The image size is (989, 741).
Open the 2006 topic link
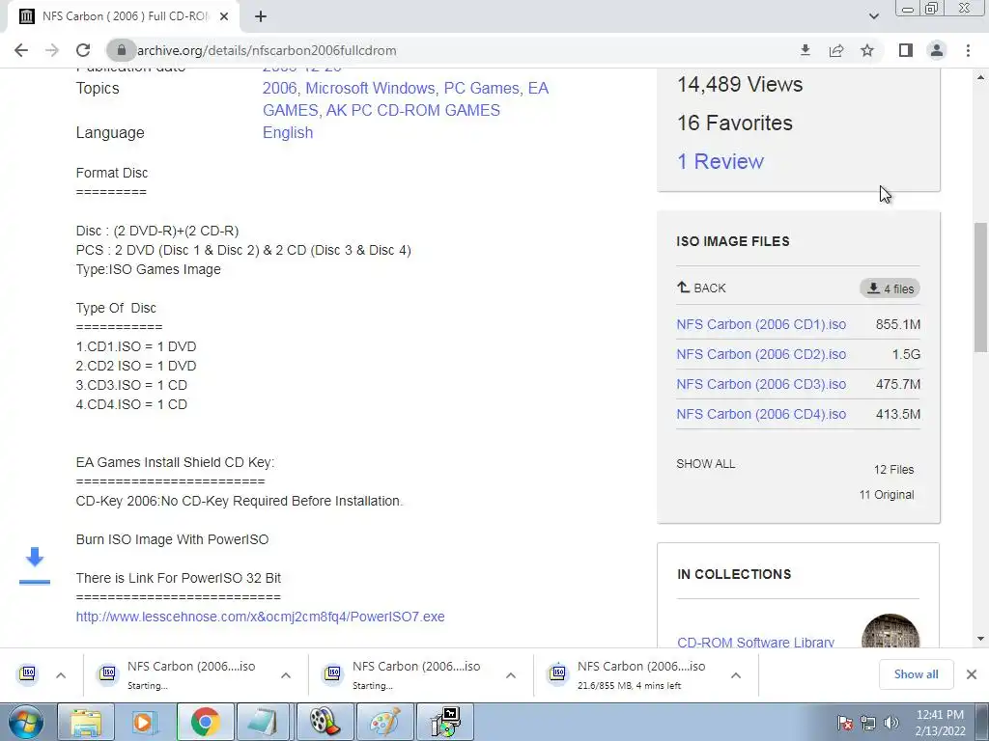279,88
